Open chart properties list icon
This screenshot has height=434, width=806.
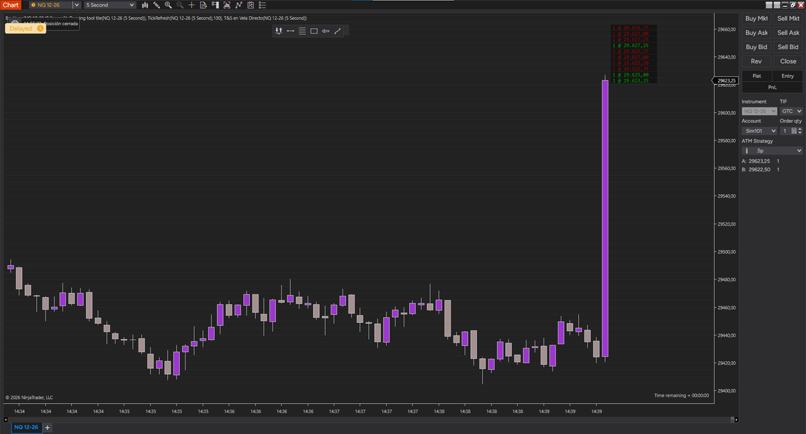[x=262, y=5]
